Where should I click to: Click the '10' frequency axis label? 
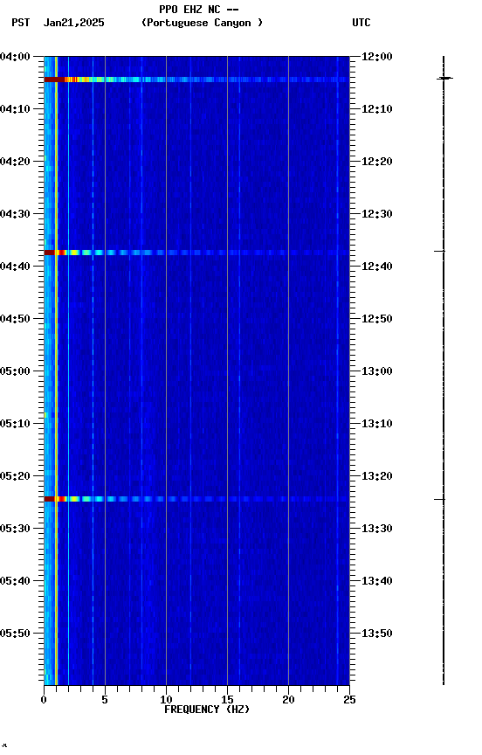pos(166,700)
